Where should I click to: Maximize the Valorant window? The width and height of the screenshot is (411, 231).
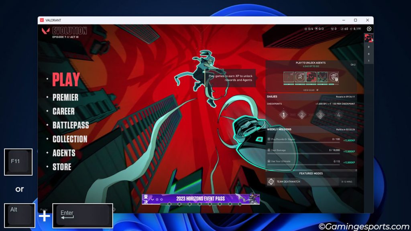click(355, 20)
